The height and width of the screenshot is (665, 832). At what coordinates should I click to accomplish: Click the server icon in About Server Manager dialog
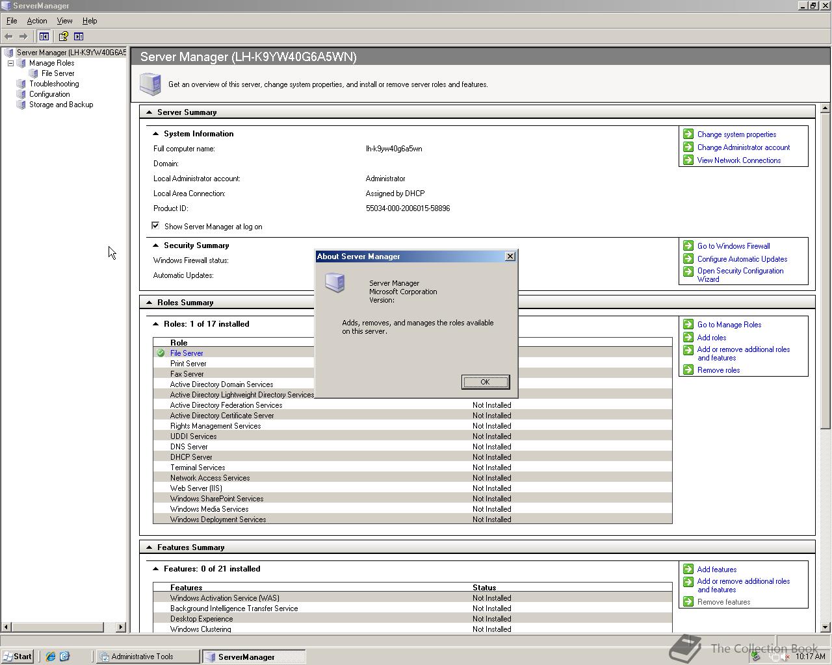335,282
